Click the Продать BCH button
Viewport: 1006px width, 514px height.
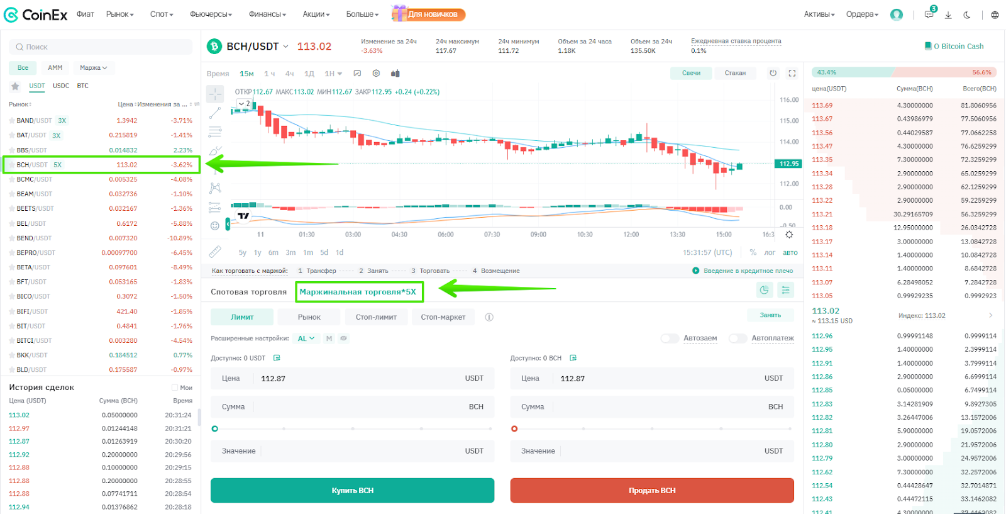pos(652,491)
